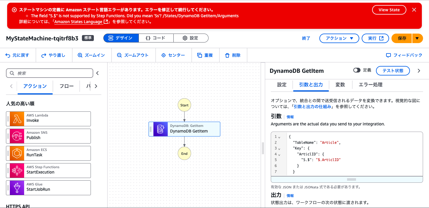Dismiss the red error banner
The width and height of the screenshot is (429, 208).
414,10
